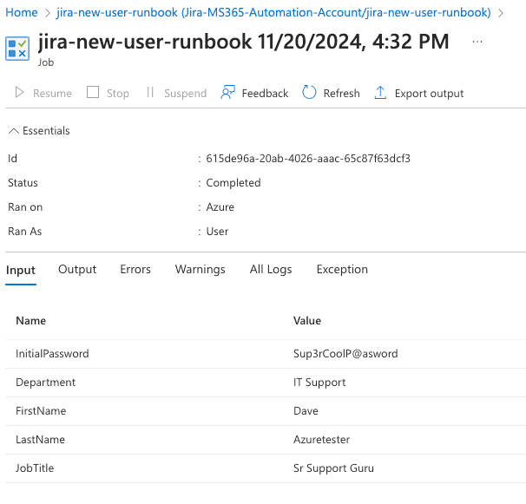Viewport: 526px width, 504px height.
Task: Click the Resume play icon
Action: pyautogui.click(x=19, y=92)
